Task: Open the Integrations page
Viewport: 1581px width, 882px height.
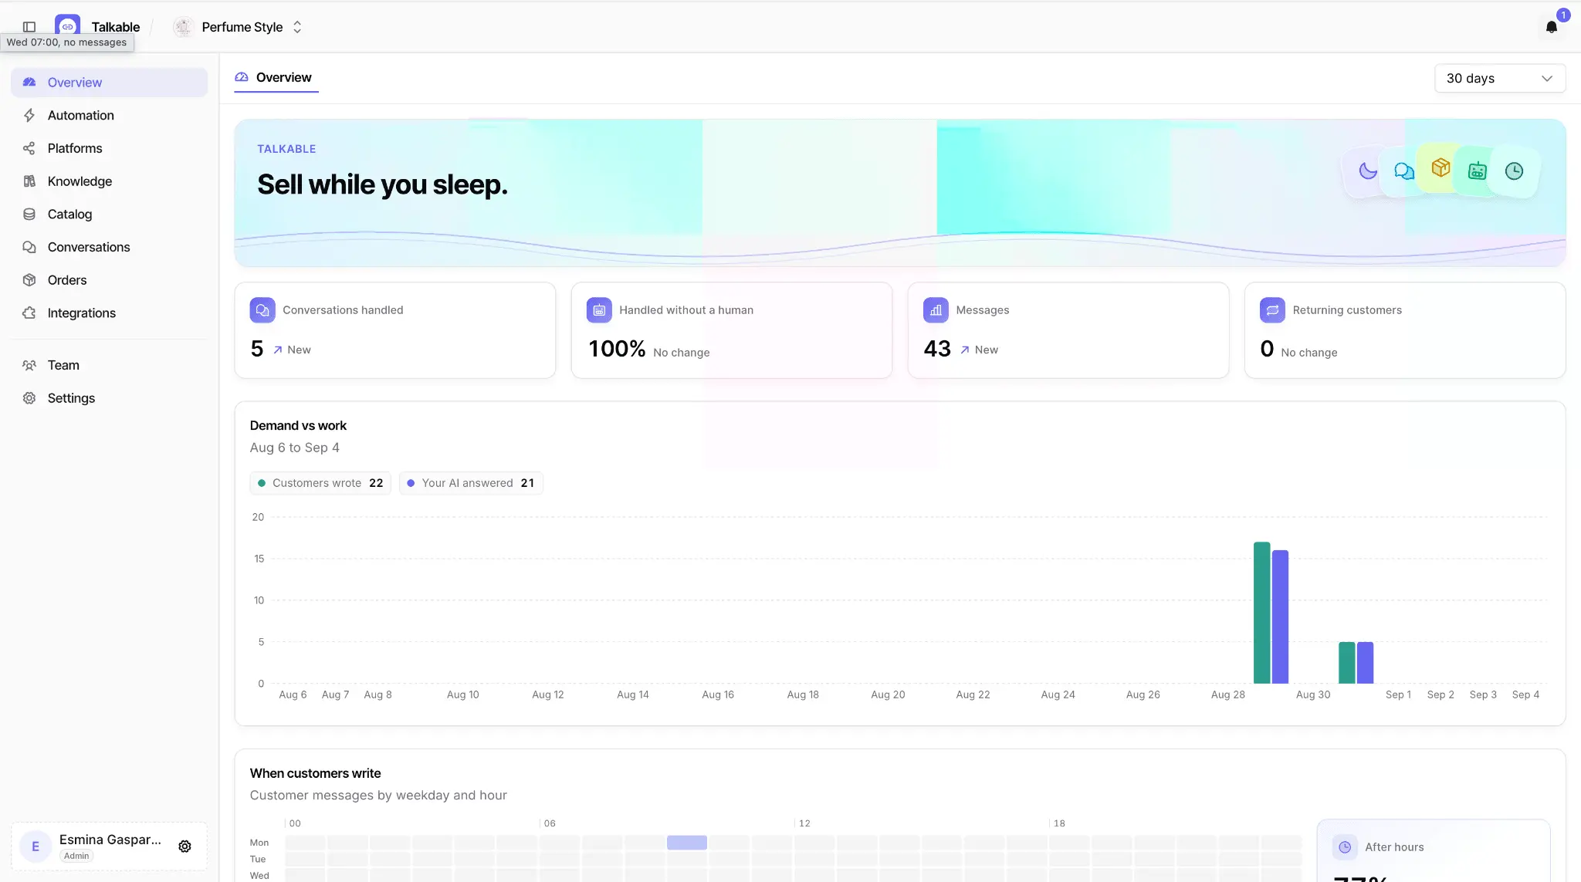Action: (x=109, y=313)
